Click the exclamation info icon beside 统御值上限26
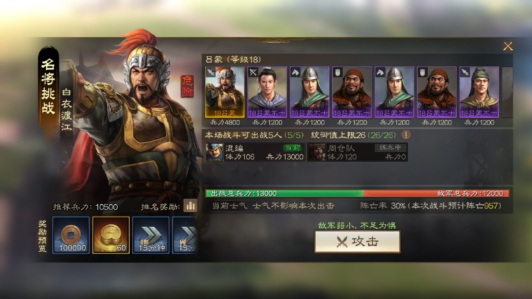The height and width of the screenshot is (299, 532). tap(406, 135)
